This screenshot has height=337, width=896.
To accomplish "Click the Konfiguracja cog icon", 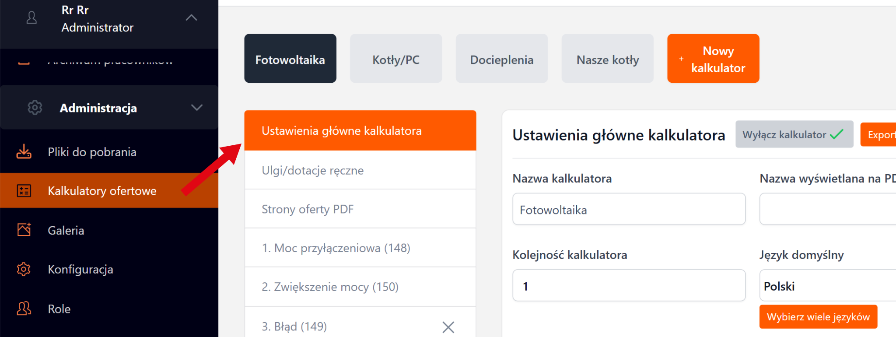I will 24,269.
